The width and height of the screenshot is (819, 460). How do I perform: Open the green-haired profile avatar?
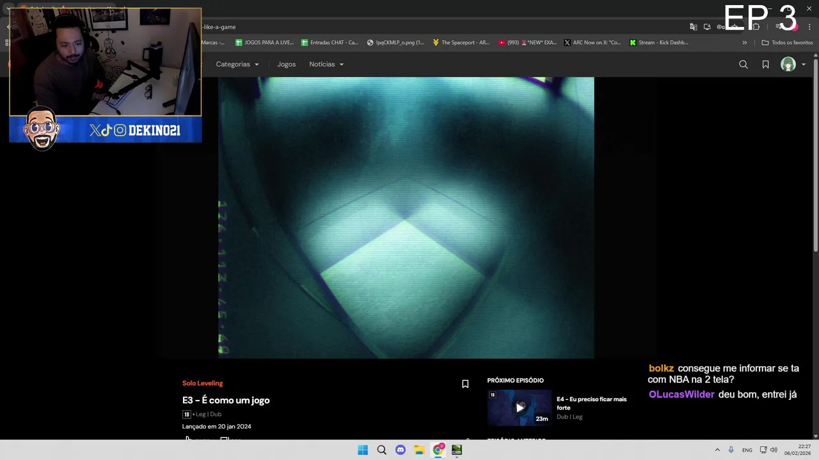coord(788,65)
